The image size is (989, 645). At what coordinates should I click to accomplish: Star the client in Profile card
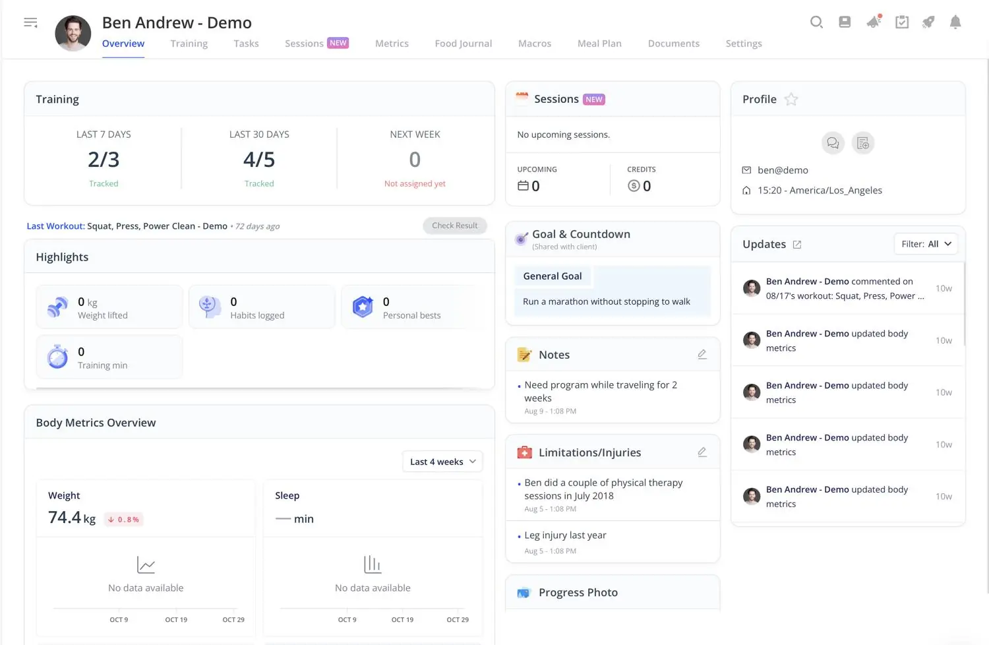tap(791, 100)
